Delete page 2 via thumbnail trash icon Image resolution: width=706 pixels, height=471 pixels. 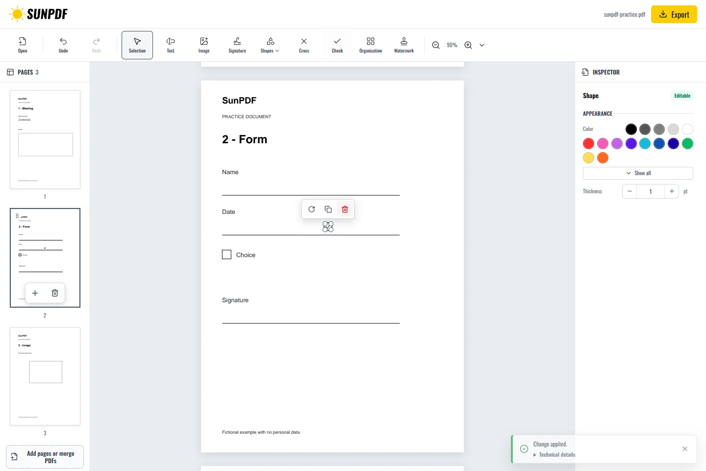coord(55,293)
